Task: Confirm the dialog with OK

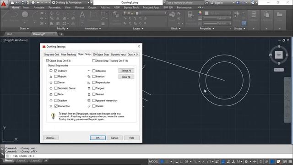Action: [x=98, y=138]
